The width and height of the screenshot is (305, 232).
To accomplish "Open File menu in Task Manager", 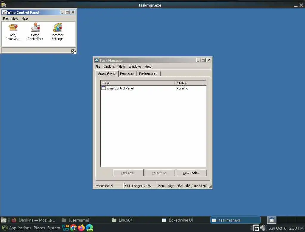I will click(98, 66).
